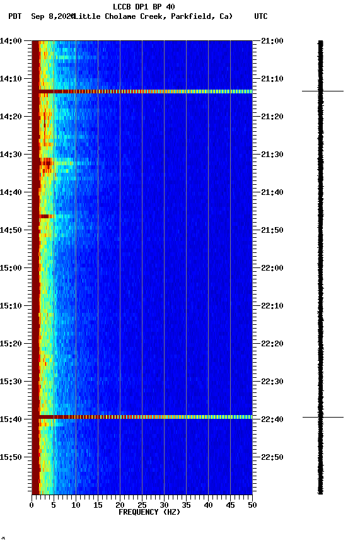Click the '15:30' PDT time label
Image resolution: width=348 pixels, height=545 pixels.
[x=11, y=382]
